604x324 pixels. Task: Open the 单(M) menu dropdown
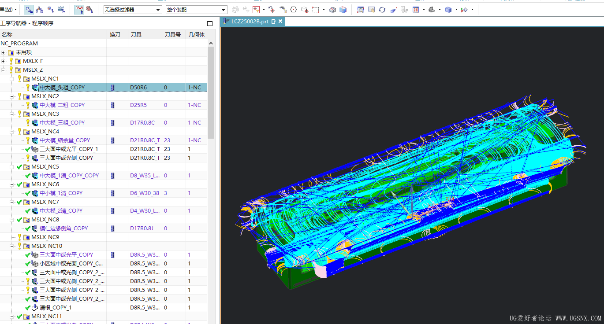click(9, 9)
